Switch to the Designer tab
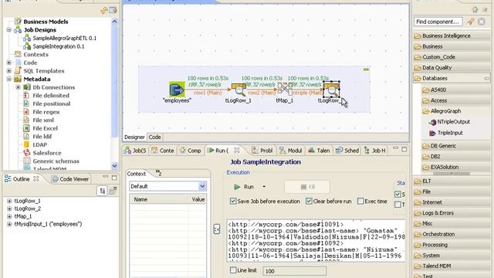Image resolution: width=494 pixels, height=278 pixels. tap(134, 137)
